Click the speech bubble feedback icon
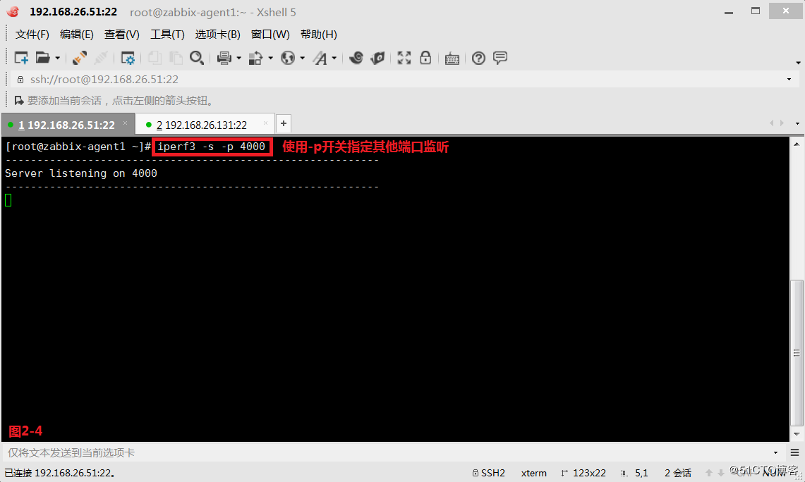The height and width of the screenshot is (482, 805). (500, 57)
